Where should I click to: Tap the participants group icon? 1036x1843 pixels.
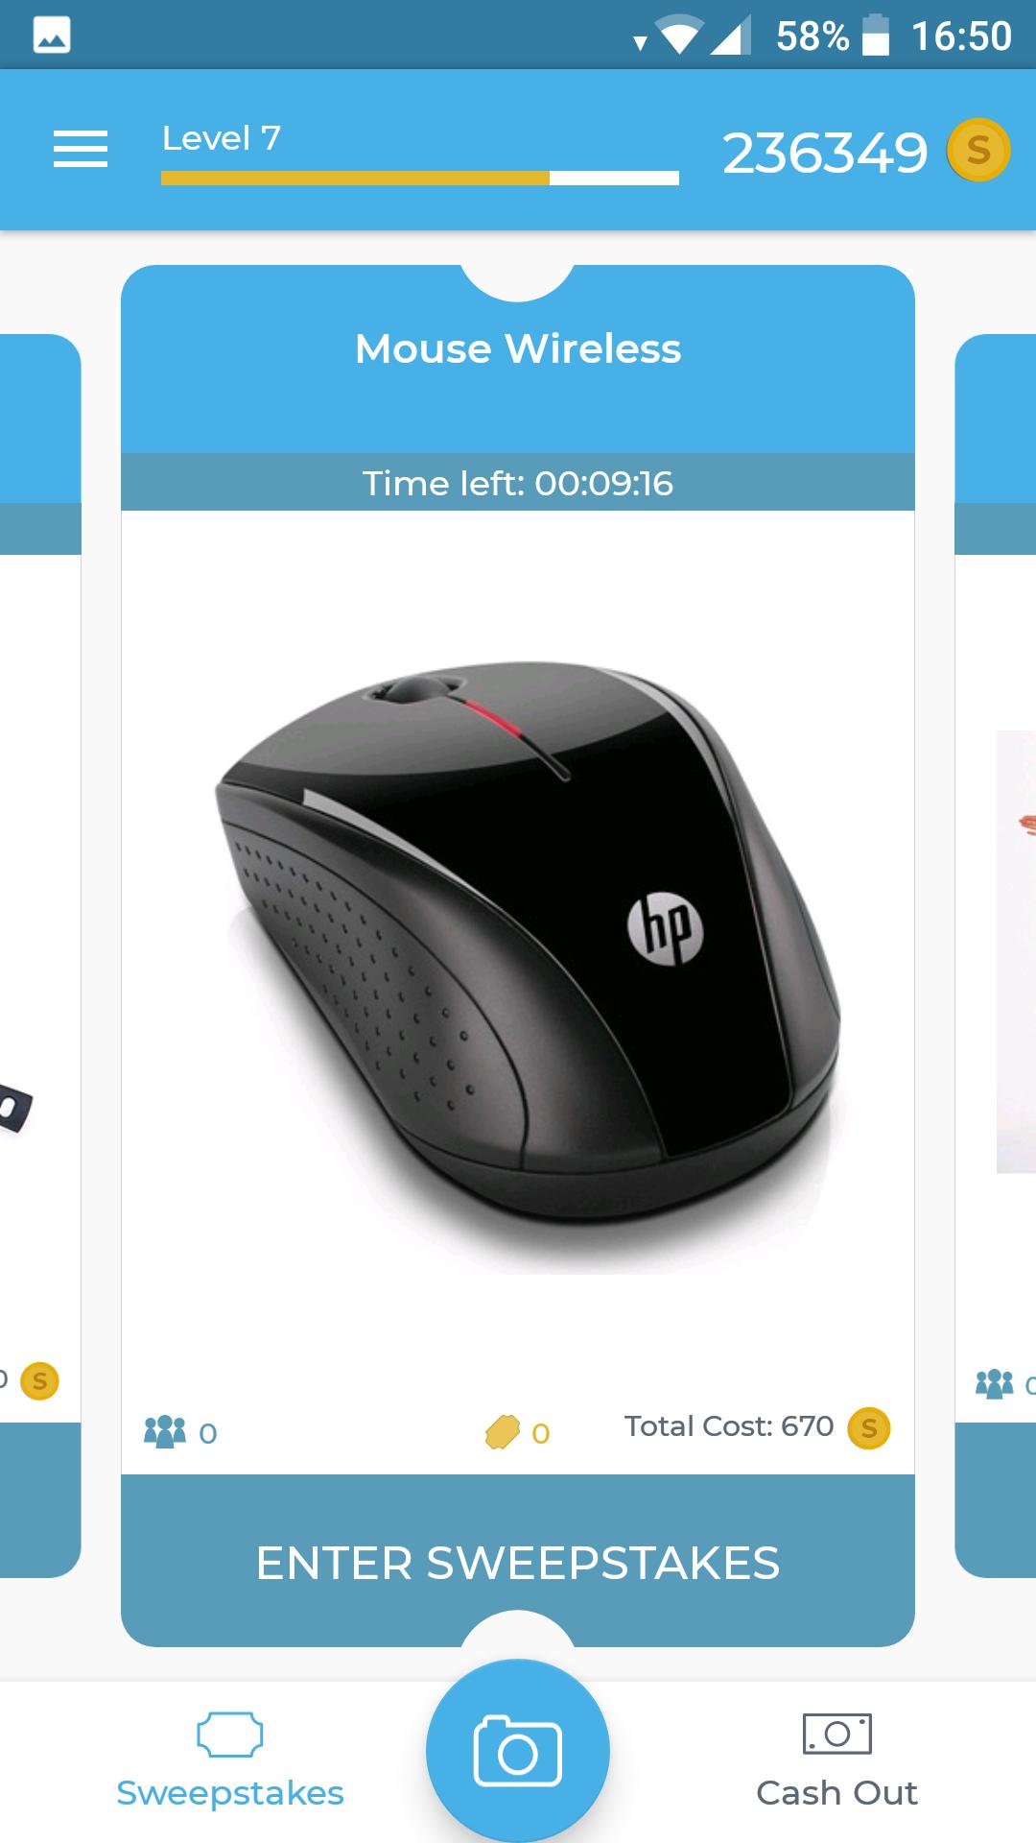pyautogui.click(x=164, y=1431)
